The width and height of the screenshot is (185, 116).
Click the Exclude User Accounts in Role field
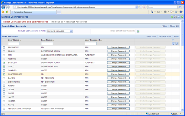click(58, 31)
